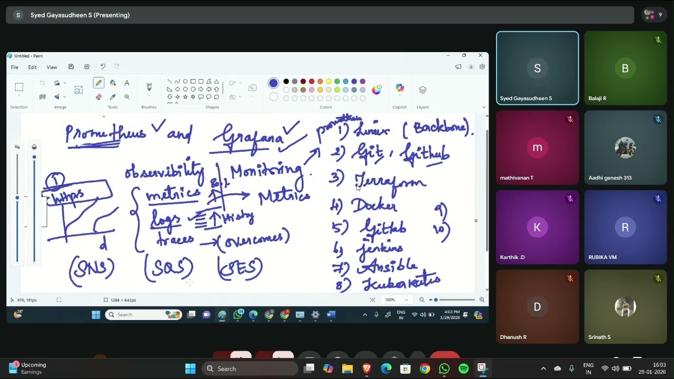The height and width of the screenshot is (379, 674).
Task: Select the Pencil tool in Paint
Action: point(98,83)
